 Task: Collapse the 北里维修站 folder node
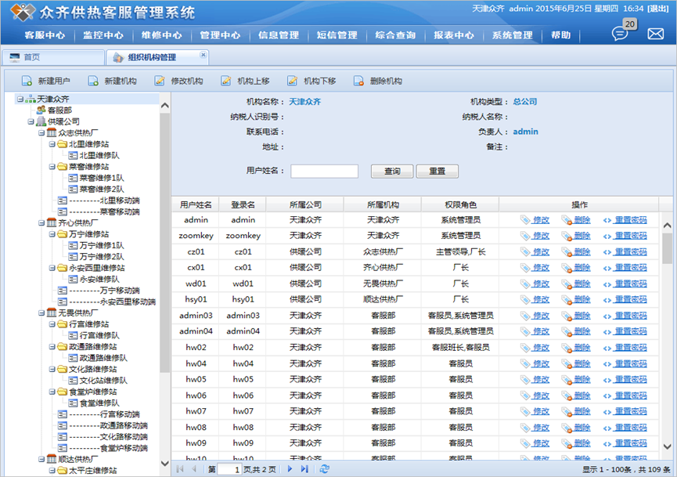pos(51,144)
